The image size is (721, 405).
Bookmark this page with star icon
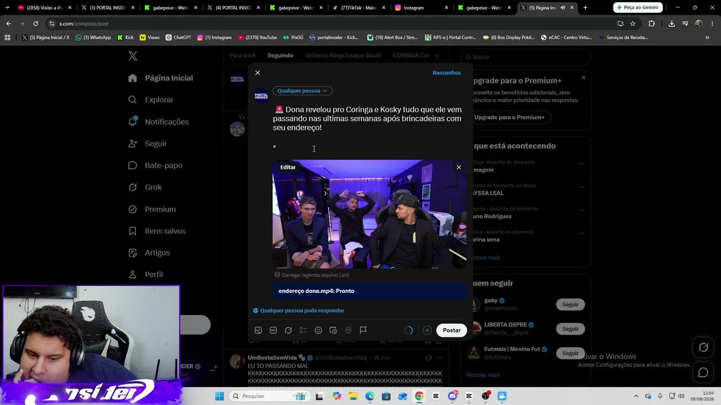pyautogui.click(x=633, y=24)
